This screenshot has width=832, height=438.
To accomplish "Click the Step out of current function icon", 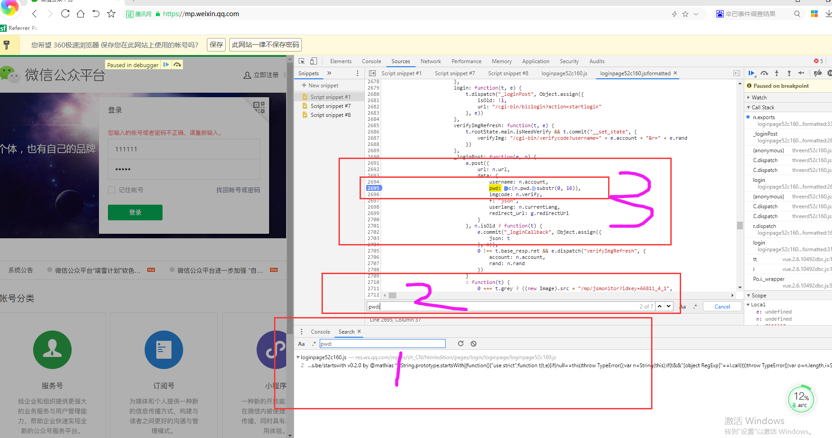I will (x=789, y=73).
